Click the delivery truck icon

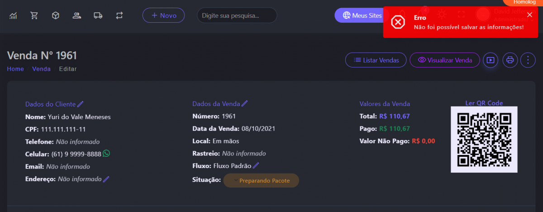click(98, 15)
